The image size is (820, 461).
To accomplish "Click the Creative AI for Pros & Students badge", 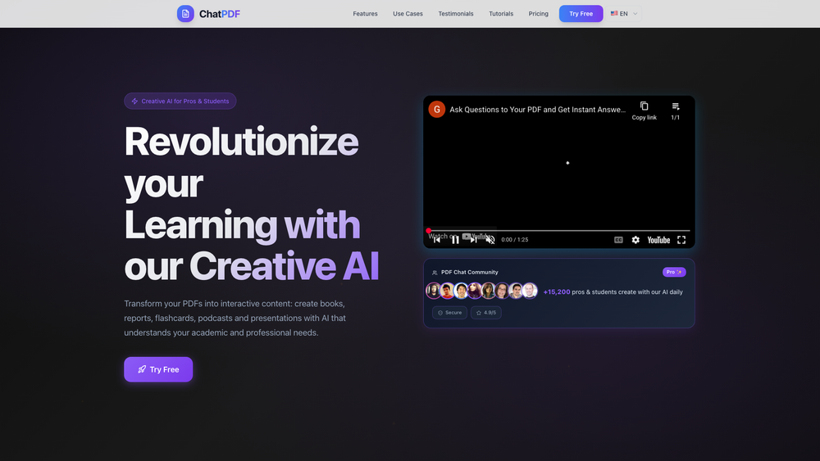I will tap(180, 101).
